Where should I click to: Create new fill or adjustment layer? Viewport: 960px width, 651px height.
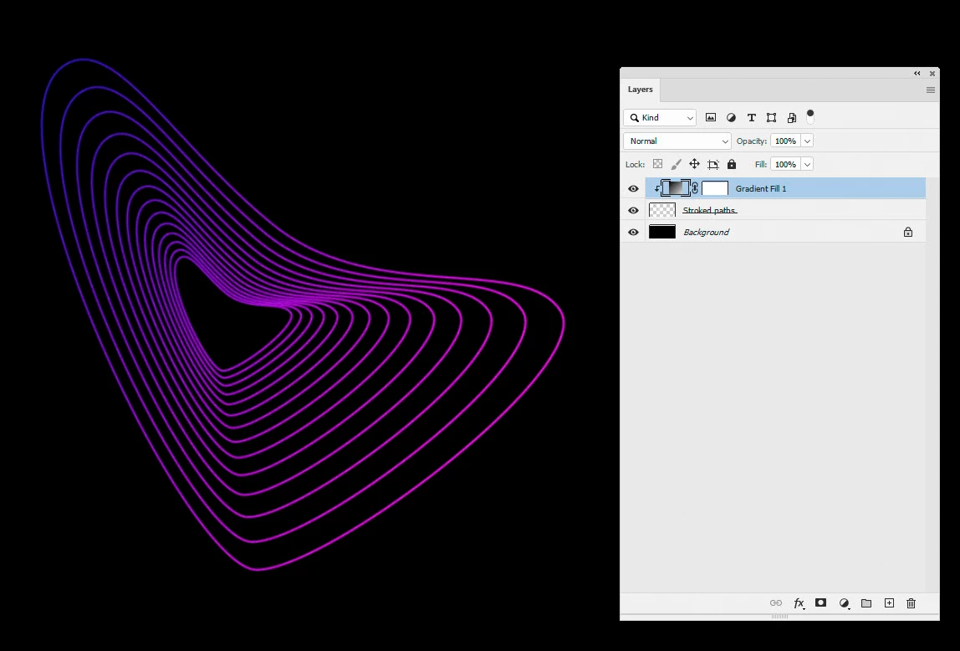[x=845, y=603]
